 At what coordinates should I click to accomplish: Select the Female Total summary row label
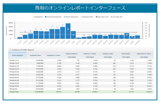pyautogui.click(x=14, y=92)
